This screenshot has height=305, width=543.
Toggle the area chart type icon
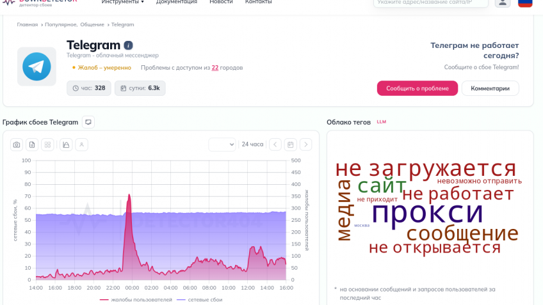(66, 145)
